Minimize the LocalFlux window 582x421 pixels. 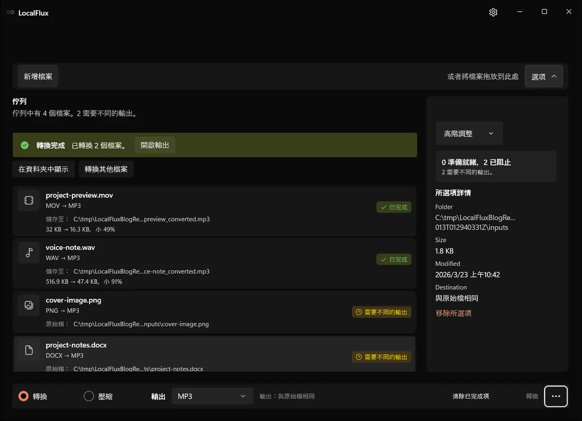click(x=520, y=12)
